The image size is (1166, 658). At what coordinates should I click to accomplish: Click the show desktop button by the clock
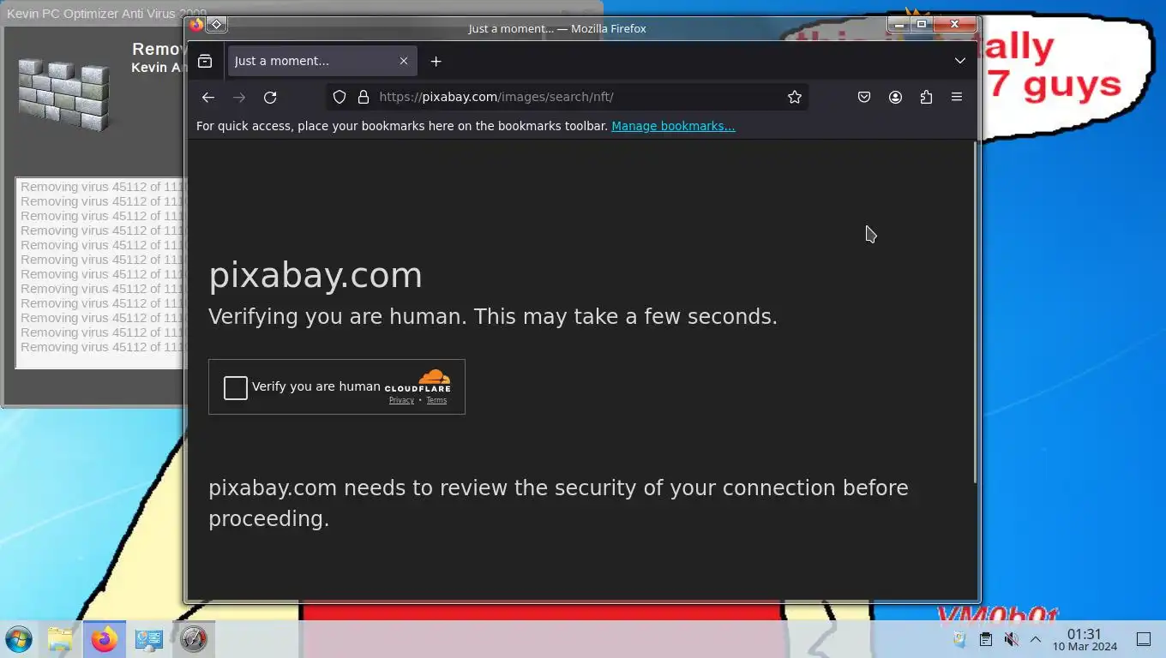tap(1144, 639)
